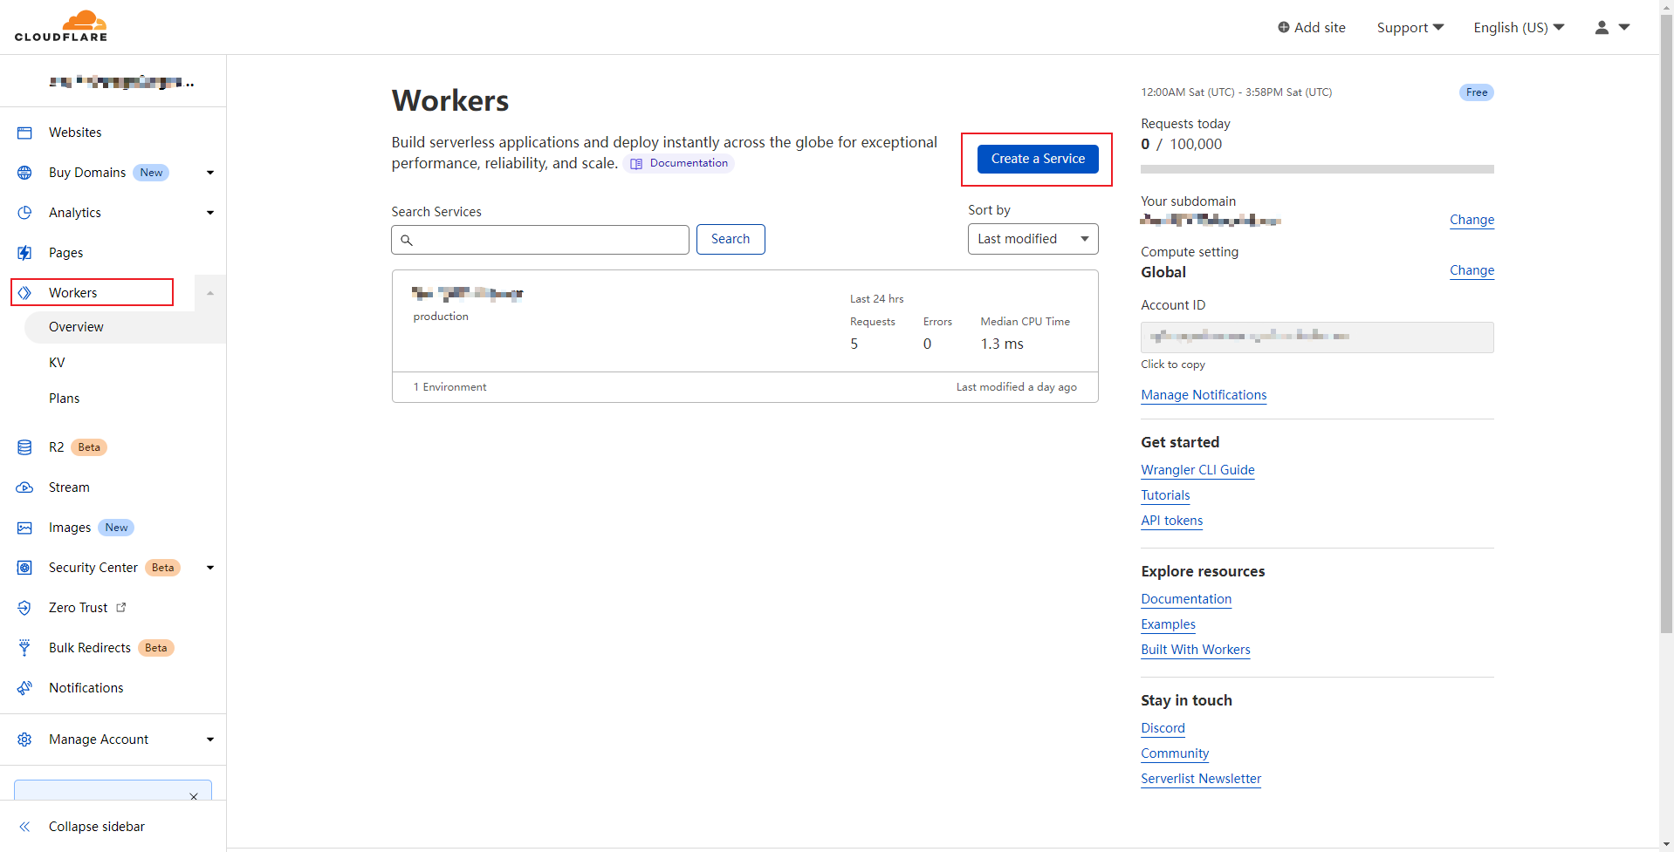Click the Requests today usage bar

1316,169
